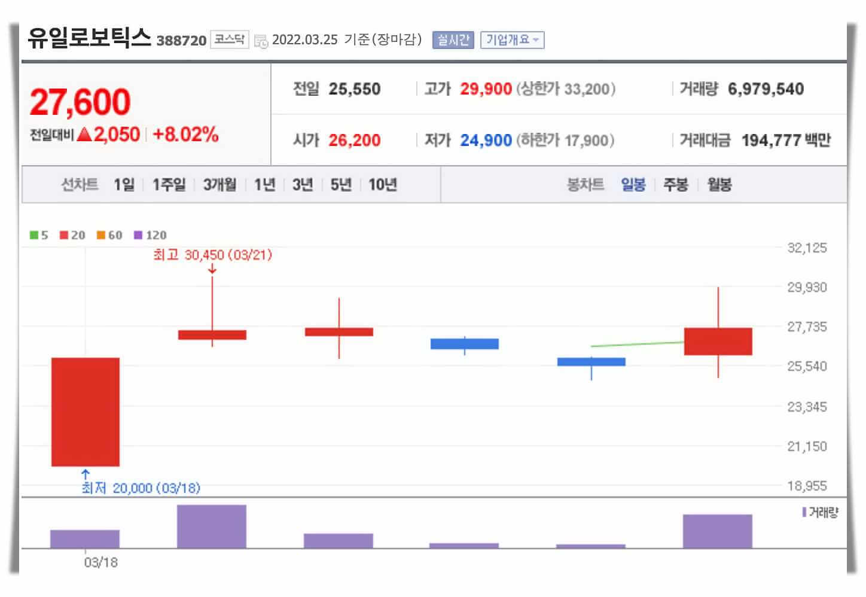Switch to 주봉 weekly candle chart
Image resolution: width=866 pixels, height=597 pixels.
[676, 184]
